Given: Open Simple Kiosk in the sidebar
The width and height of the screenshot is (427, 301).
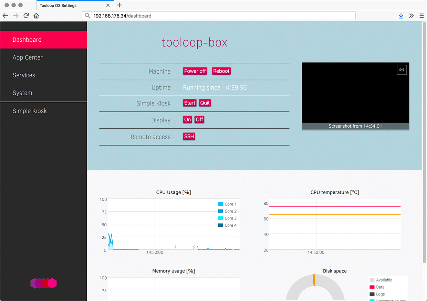Looking at the screenshot, I should [43, 111].
